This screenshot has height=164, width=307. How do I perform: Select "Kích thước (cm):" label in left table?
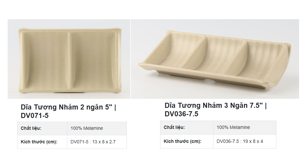[39, 142]
